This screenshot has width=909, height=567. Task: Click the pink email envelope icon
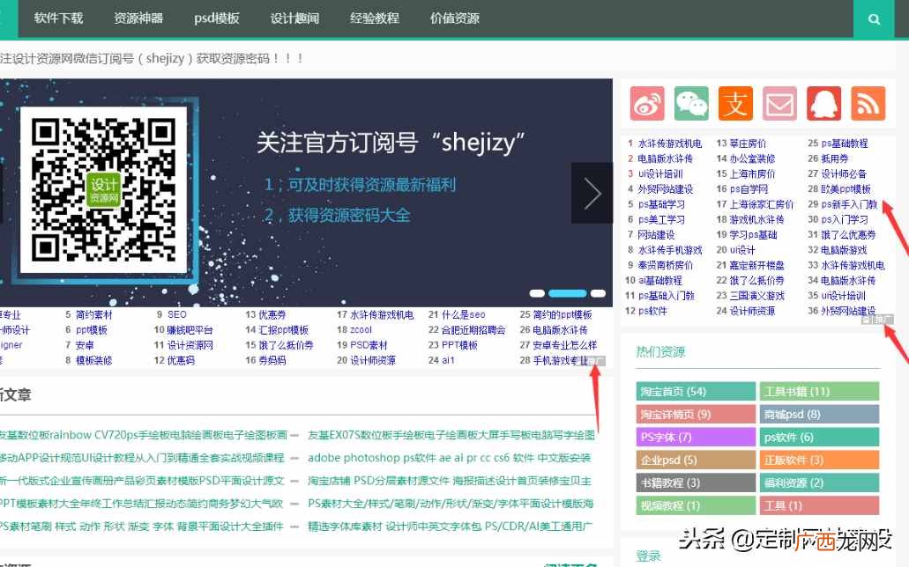(x=779, y=103)
